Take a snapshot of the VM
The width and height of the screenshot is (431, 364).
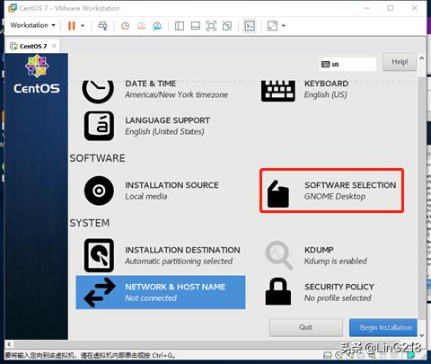click(125, 26)
